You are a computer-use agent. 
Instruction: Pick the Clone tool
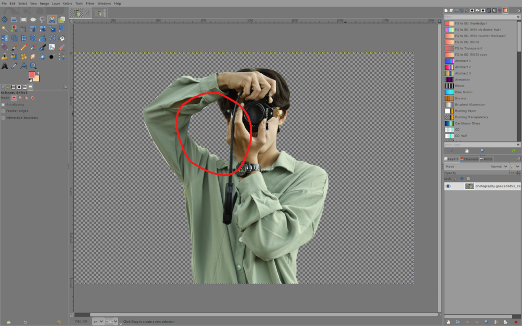click(5, 56)
